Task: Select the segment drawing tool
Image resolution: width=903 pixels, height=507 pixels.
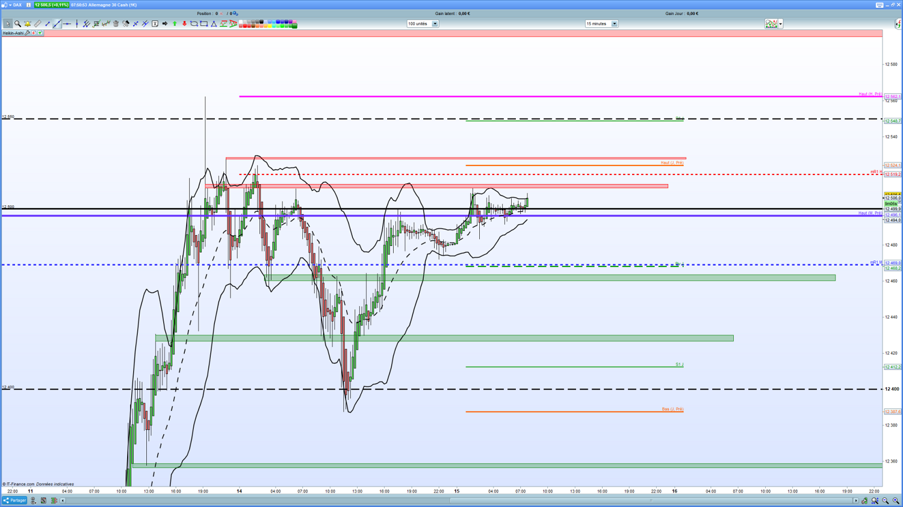Action: pyautogui.click(x=47, y=24)
